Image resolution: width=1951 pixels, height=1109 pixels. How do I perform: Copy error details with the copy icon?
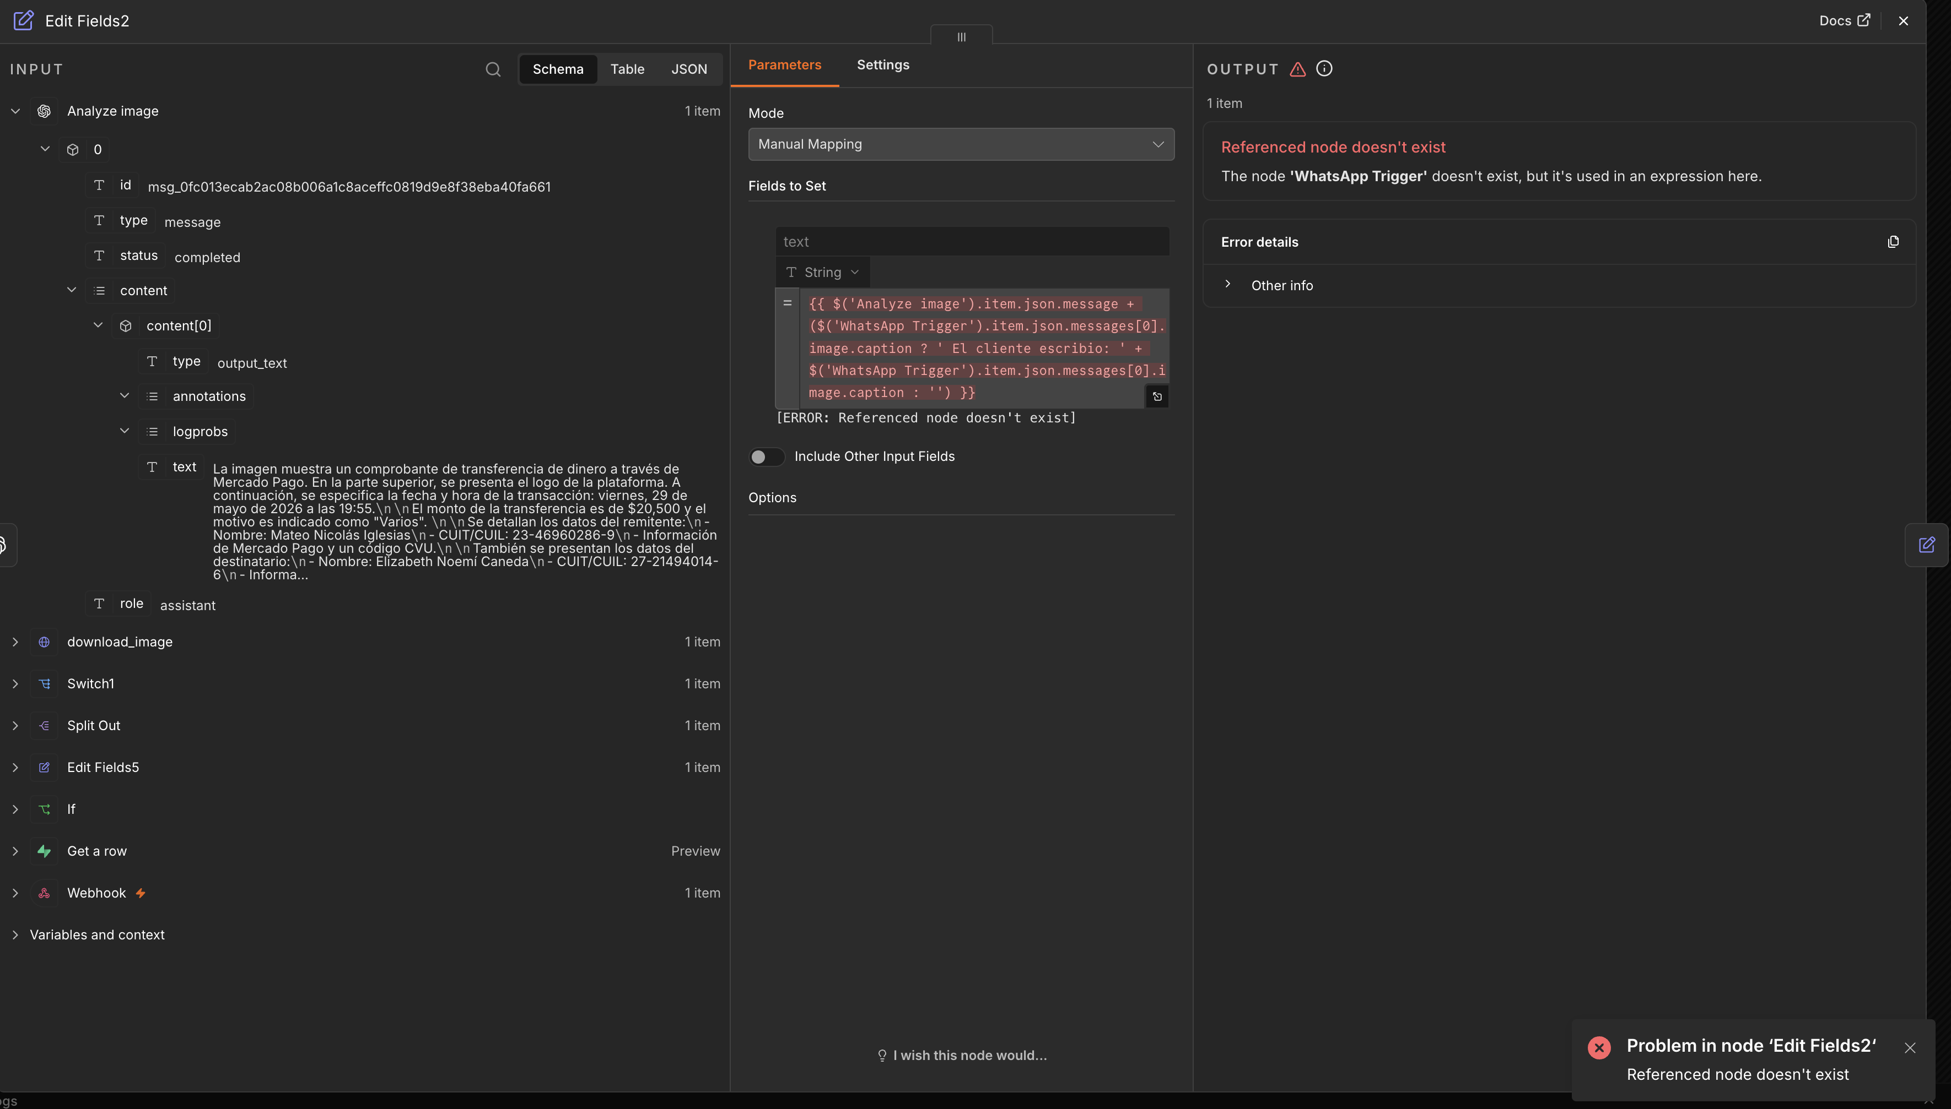pyautogui.click(x=1893, y=241)
